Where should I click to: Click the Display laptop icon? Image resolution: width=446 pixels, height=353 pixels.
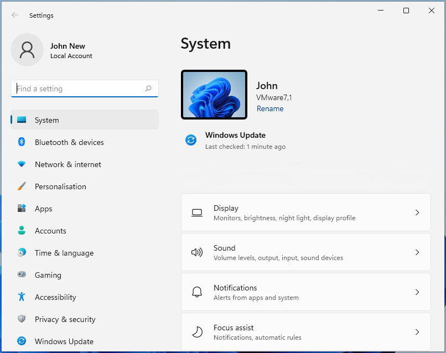pos(197,213)
